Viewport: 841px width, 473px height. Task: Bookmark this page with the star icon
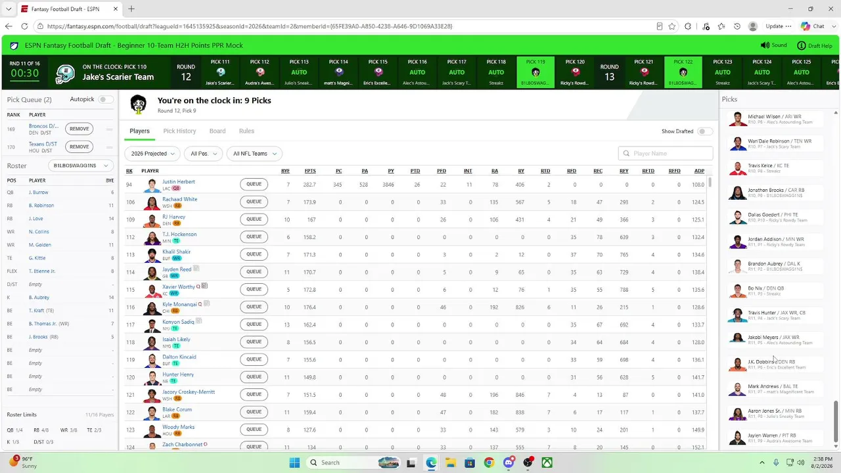672,26
